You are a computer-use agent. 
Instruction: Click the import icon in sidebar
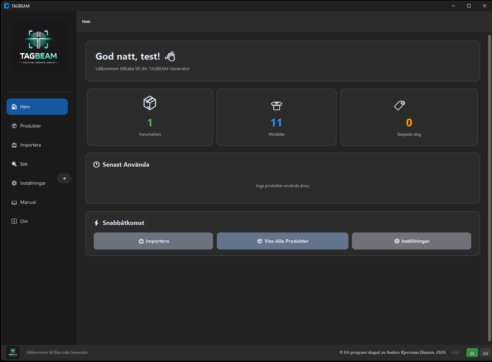14,145
